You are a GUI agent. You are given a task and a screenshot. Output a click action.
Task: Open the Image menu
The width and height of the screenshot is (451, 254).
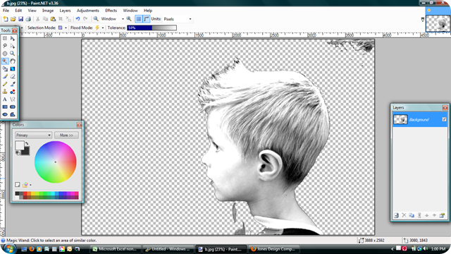(x=48, y=11)
